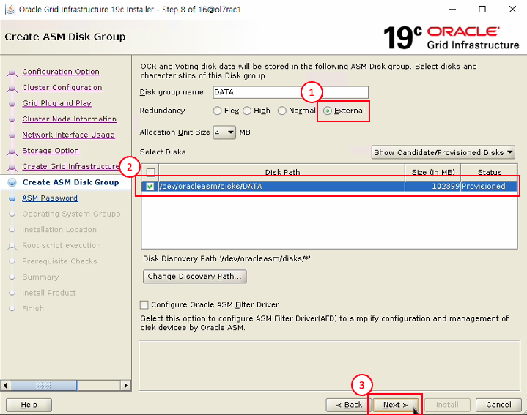Click the Status column header

489,173
